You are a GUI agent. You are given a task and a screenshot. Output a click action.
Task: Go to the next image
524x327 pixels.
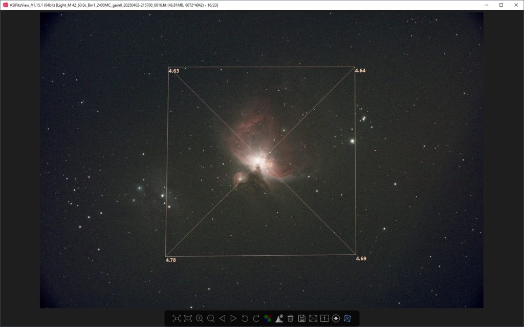point(233,318)
